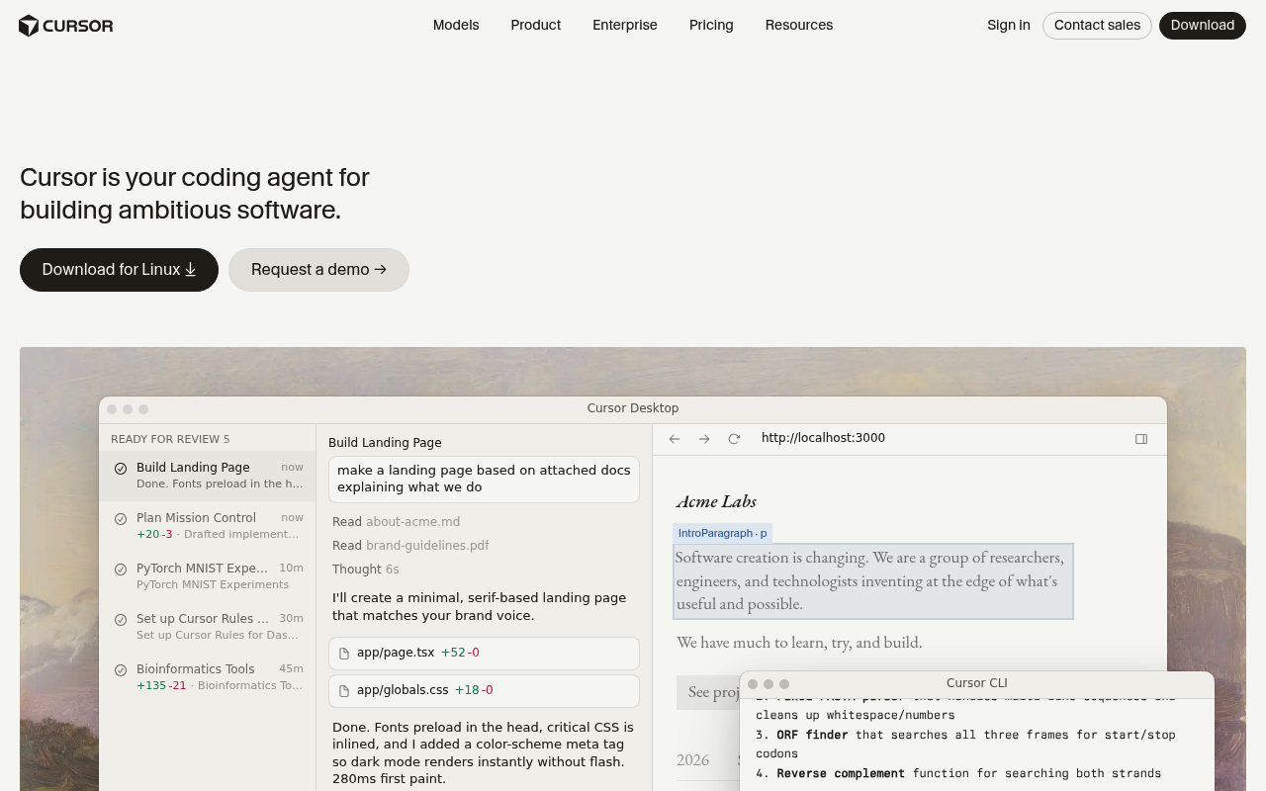The height and width of the screenshot is (791, 1266).
Task: Click the user prompt message about landing page
Action: (x=484, y=480)
